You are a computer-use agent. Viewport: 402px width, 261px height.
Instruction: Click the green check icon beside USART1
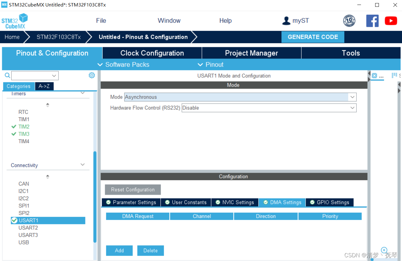pos(14,220)
